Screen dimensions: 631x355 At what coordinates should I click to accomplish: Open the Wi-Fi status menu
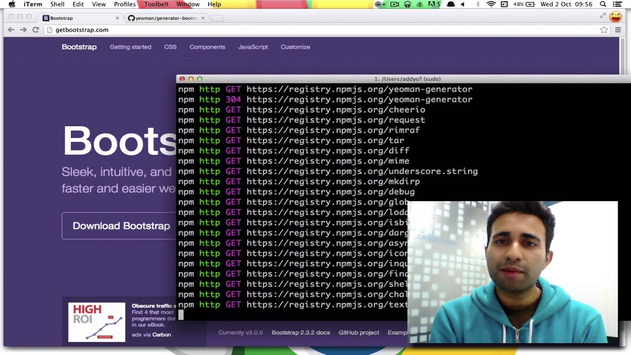click(x=491, y=4)
